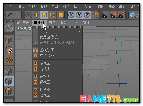Choose 背视图 menu entry

coord(57,82)
